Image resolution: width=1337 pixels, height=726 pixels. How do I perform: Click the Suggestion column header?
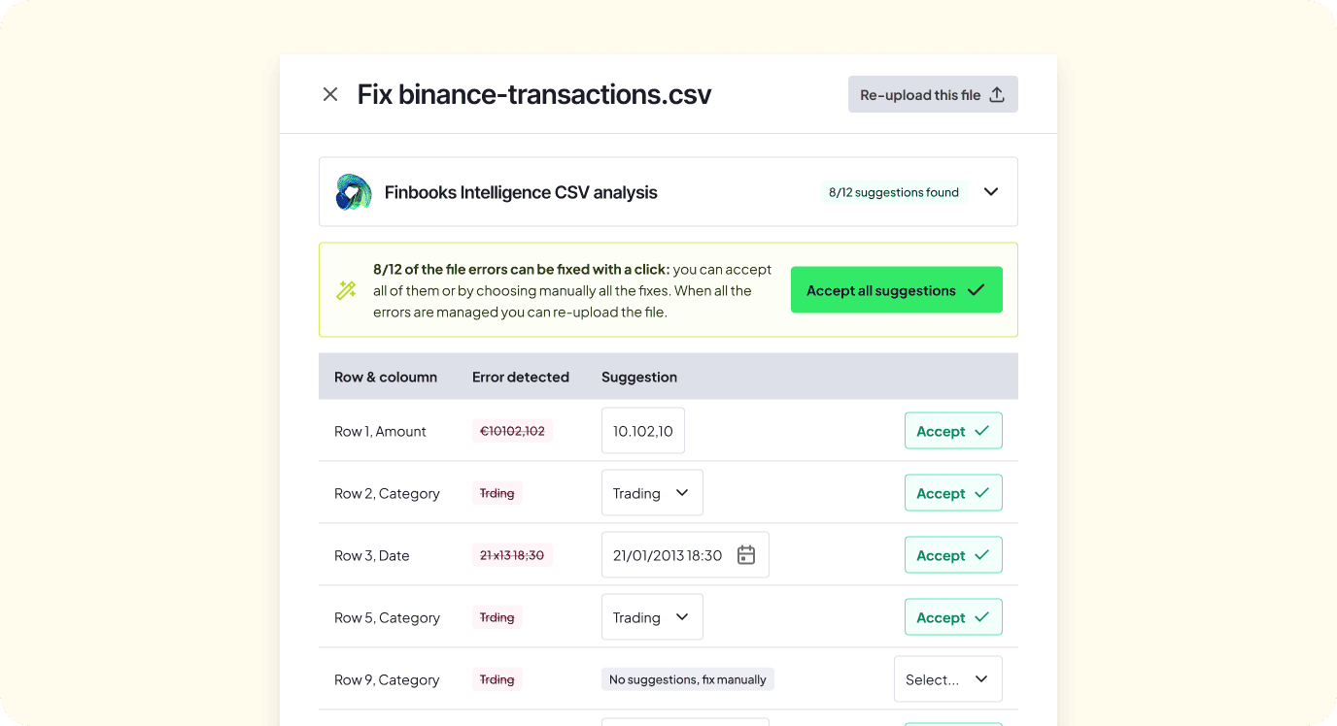point(639,377)
